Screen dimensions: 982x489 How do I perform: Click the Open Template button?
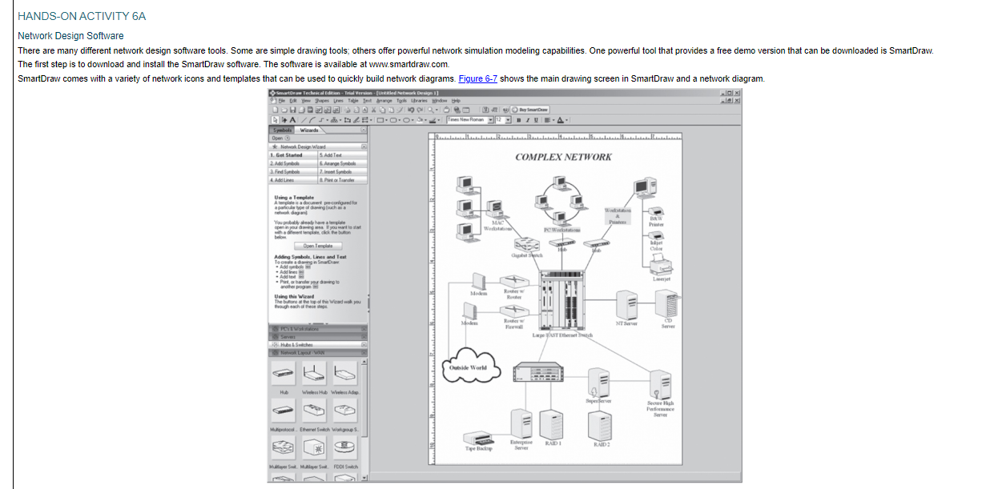pos(318,246)
